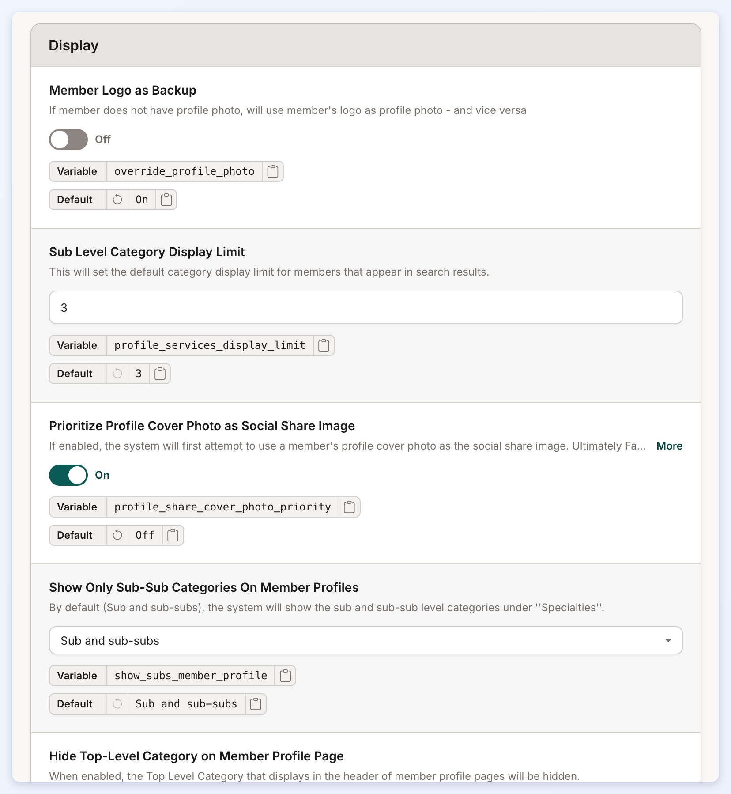The image size is (731, 794).
Task: Copy show_subs_member_profile variable name
Action: click(286, 676)
